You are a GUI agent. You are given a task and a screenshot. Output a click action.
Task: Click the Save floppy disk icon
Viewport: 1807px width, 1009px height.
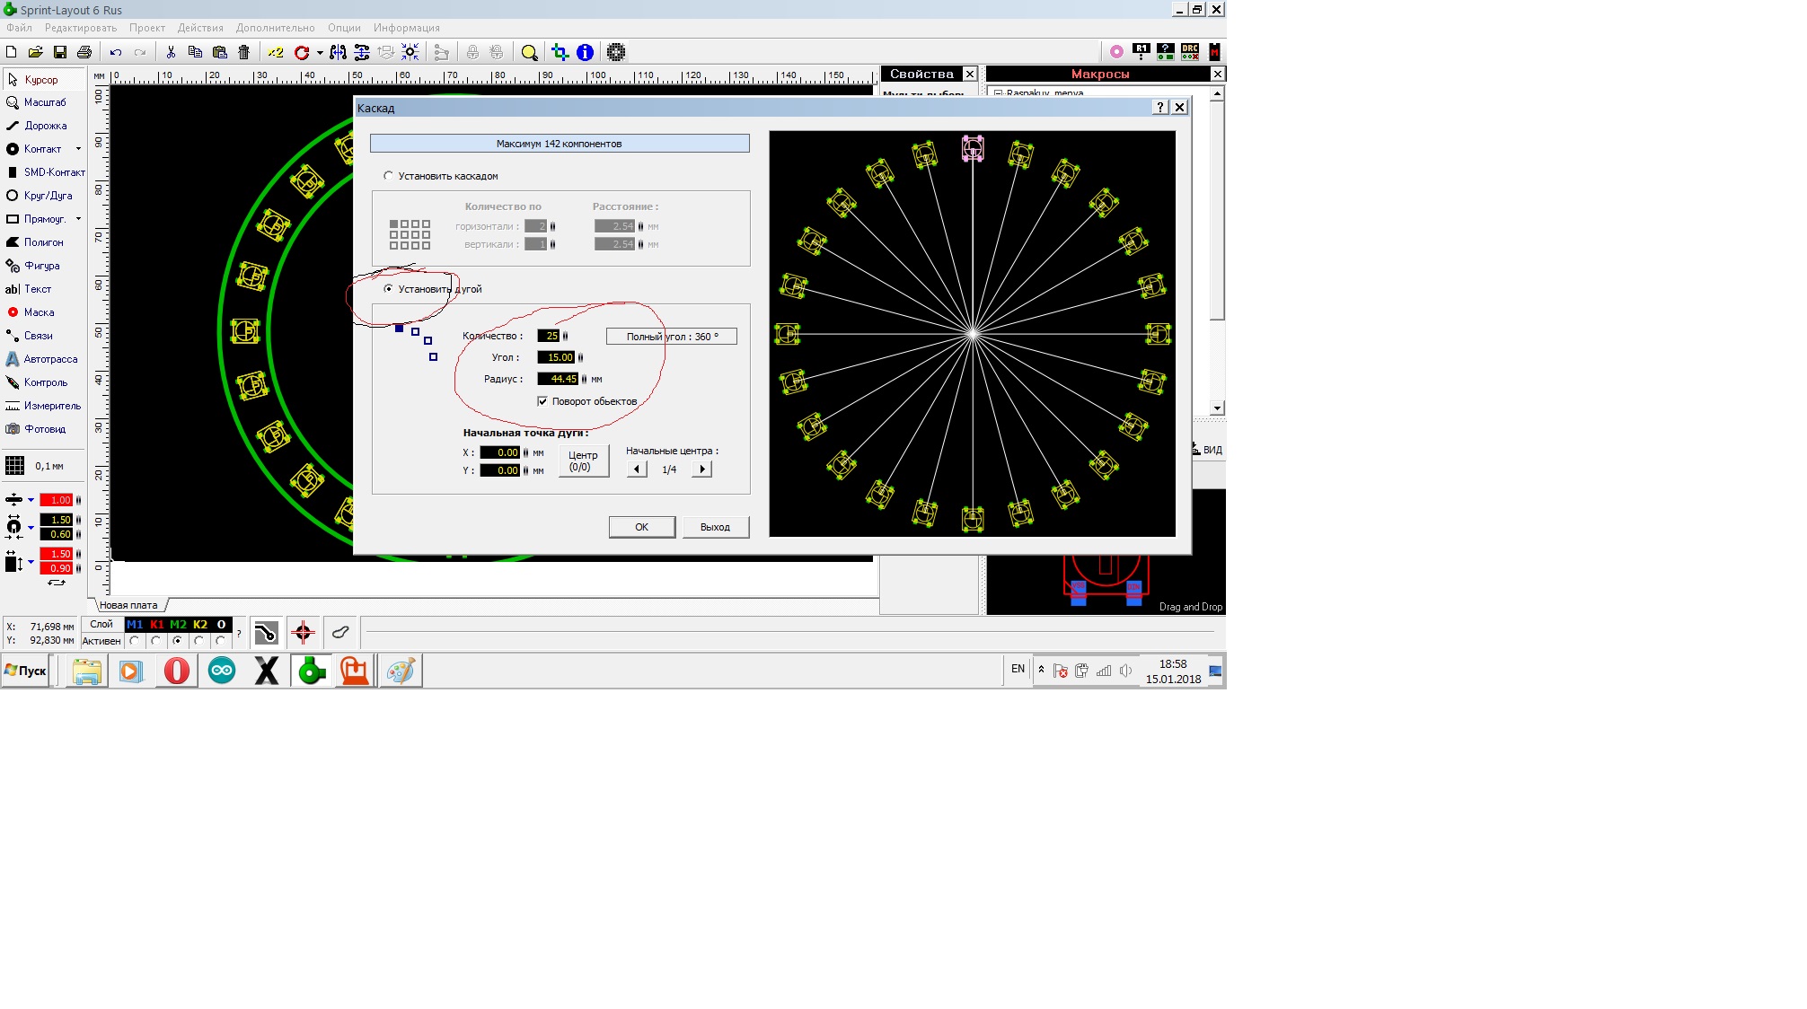(x=60, y=52)
